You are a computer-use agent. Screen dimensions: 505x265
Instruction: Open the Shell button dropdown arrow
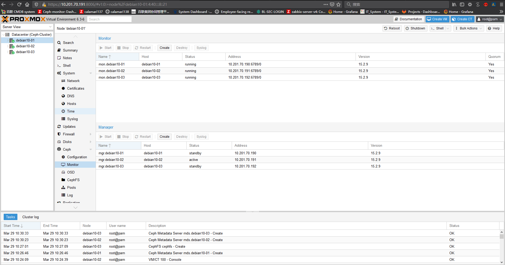tap(448, 28)
